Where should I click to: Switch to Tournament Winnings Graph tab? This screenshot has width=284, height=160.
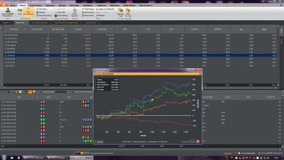click(66, 23)
